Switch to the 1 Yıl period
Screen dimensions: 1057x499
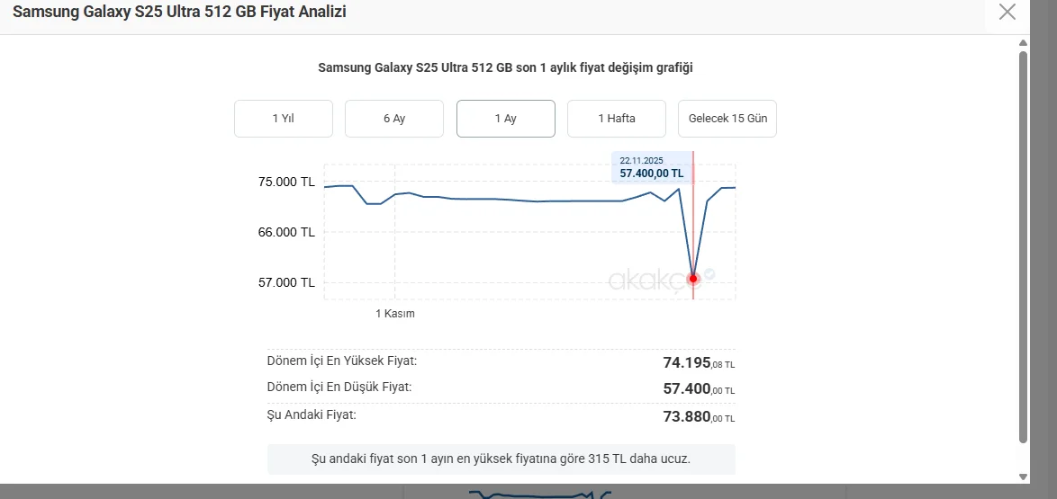point(284,119)
